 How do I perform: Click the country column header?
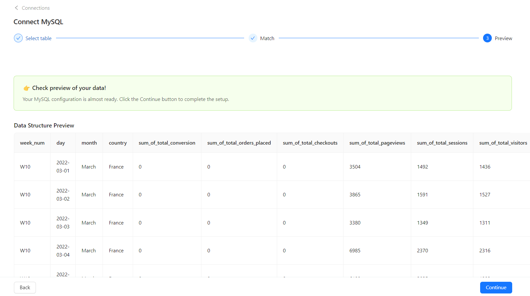(118, 143)
